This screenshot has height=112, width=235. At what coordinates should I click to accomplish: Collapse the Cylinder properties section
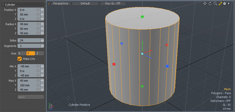[x=3, y=5]
